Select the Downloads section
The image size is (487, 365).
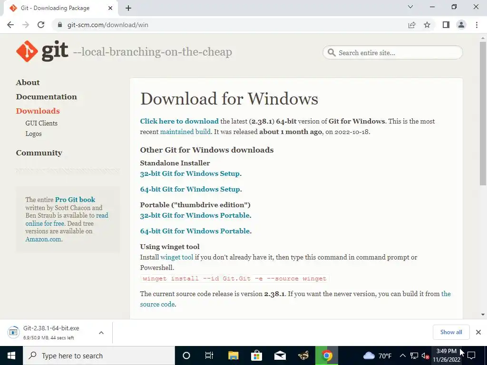pyautogui.click(x=38, y=111)
